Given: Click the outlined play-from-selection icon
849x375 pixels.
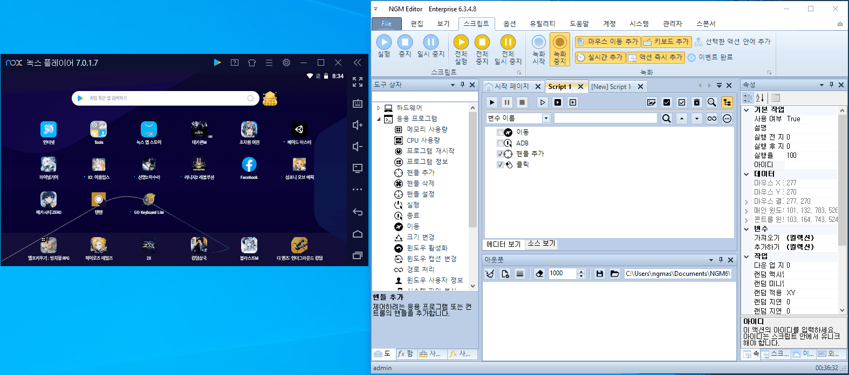Looking at the screenshot, I should (543, 102).
